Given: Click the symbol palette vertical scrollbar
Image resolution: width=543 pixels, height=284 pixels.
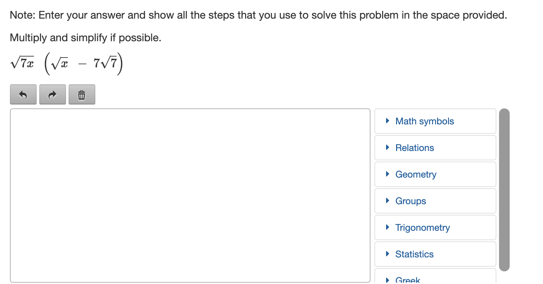Looking at the screenshot, I should [x=504, y=190].
